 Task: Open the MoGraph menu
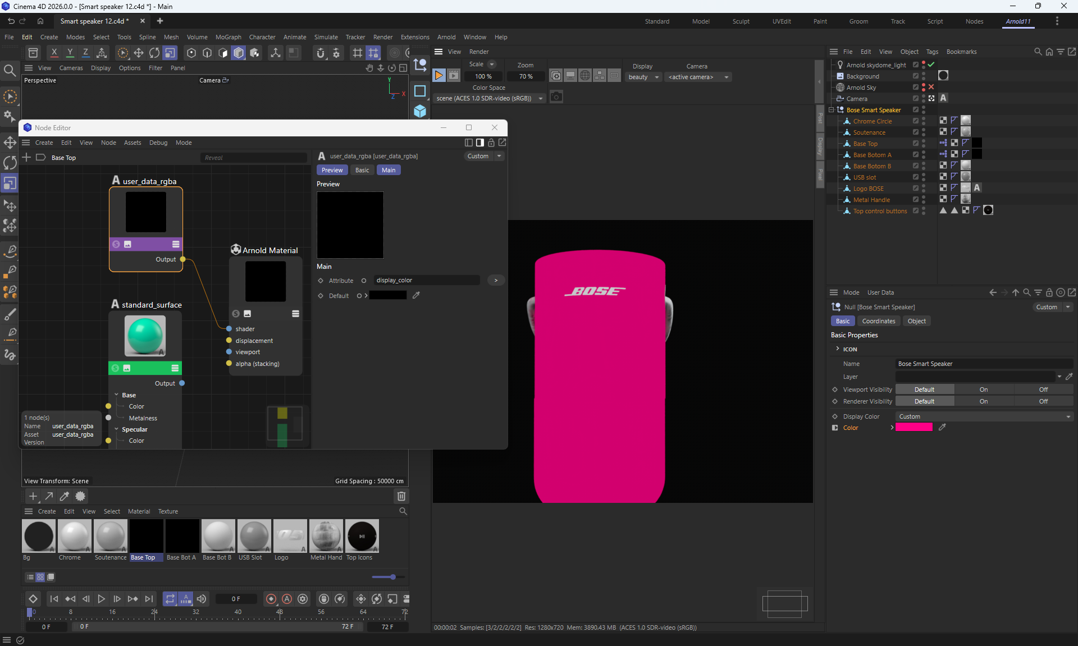point(228,37)
